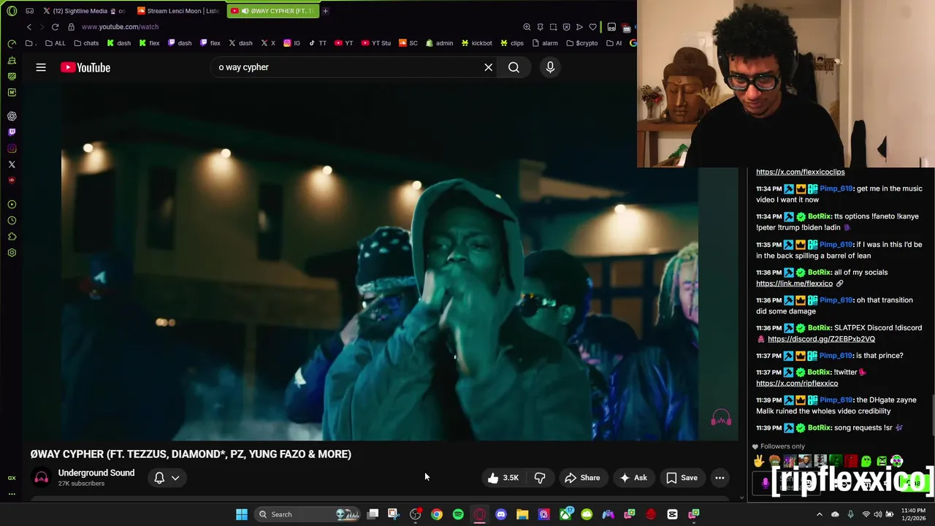This screenshot has height=526, width=935.
Task: Share the video
Action: tap(582, 478)
